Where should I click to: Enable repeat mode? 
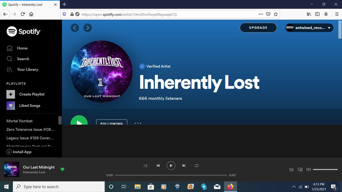coord(197,165)
